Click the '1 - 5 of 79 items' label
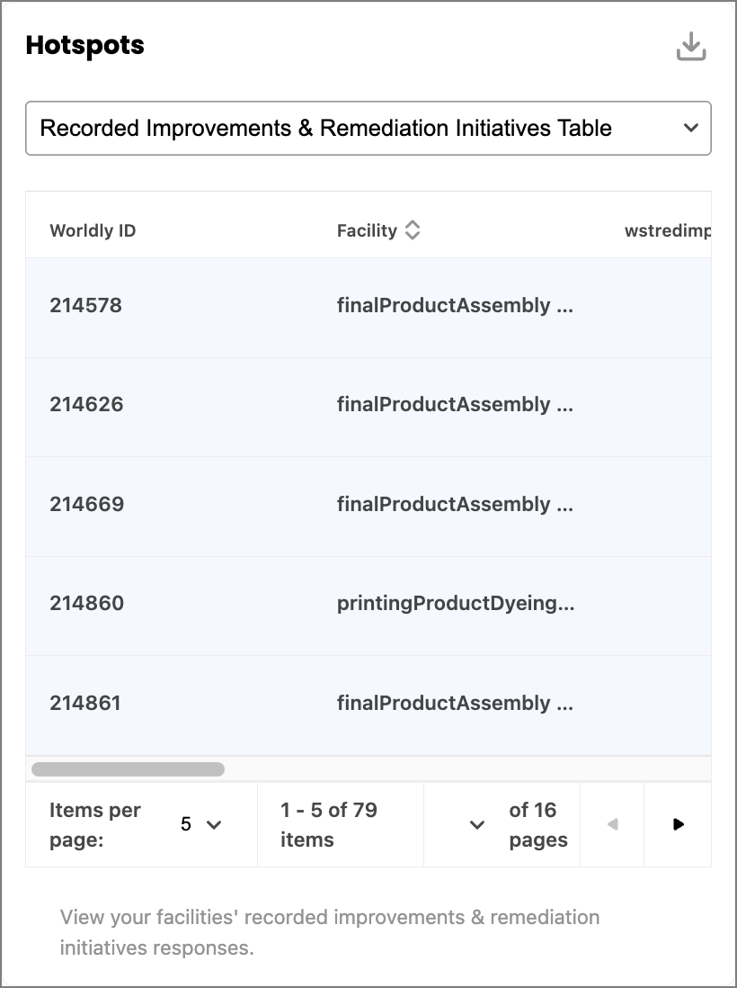 click(329, 824)
